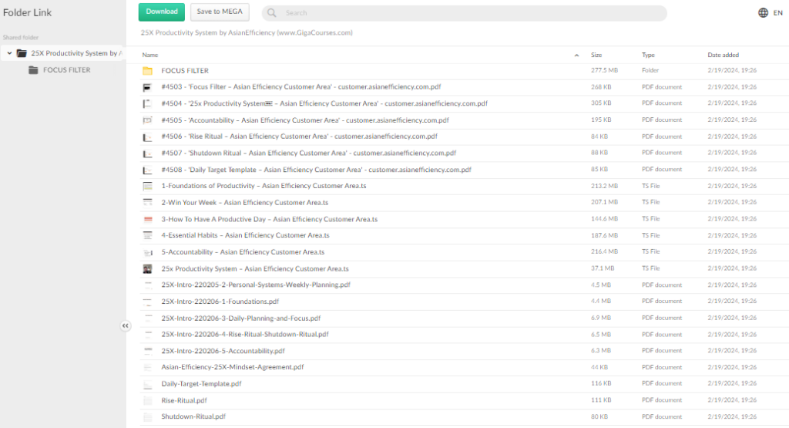Screen dimensions: 789x428
Task: Click thumbnail of 25X-Intro-220206-1-Foundations pdf
Action: pyautogui.click(x=147, y=302)
